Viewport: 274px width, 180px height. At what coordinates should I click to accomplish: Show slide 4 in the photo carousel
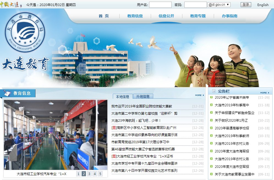click(95, 174)
